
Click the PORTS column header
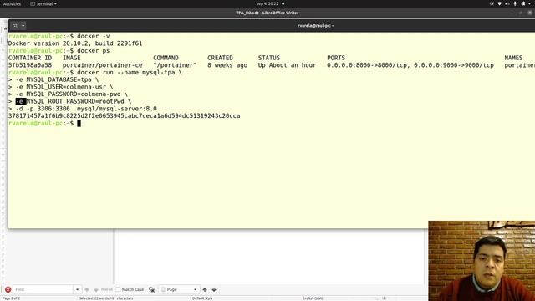tap(336, 58)
